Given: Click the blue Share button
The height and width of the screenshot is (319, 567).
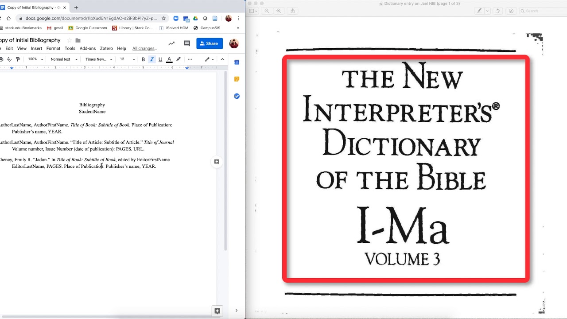Looking at the screenshot, I should [210, 43].
